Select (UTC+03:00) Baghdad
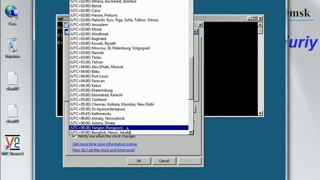This screenshot has width=320, height=180. (x=129, y=38)
